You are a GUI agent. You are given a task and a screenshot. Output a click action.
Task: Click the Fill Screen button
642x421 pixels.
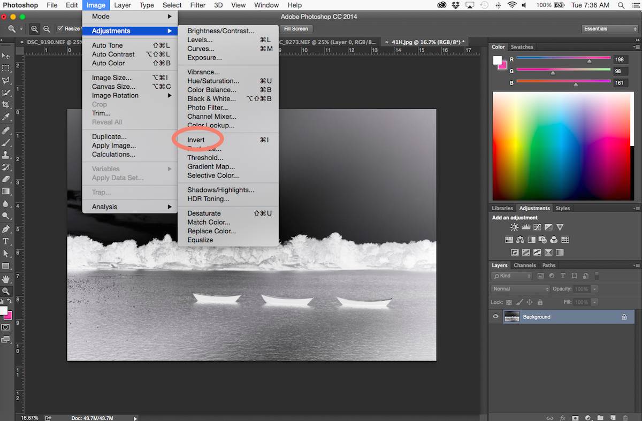click(295, 29)
